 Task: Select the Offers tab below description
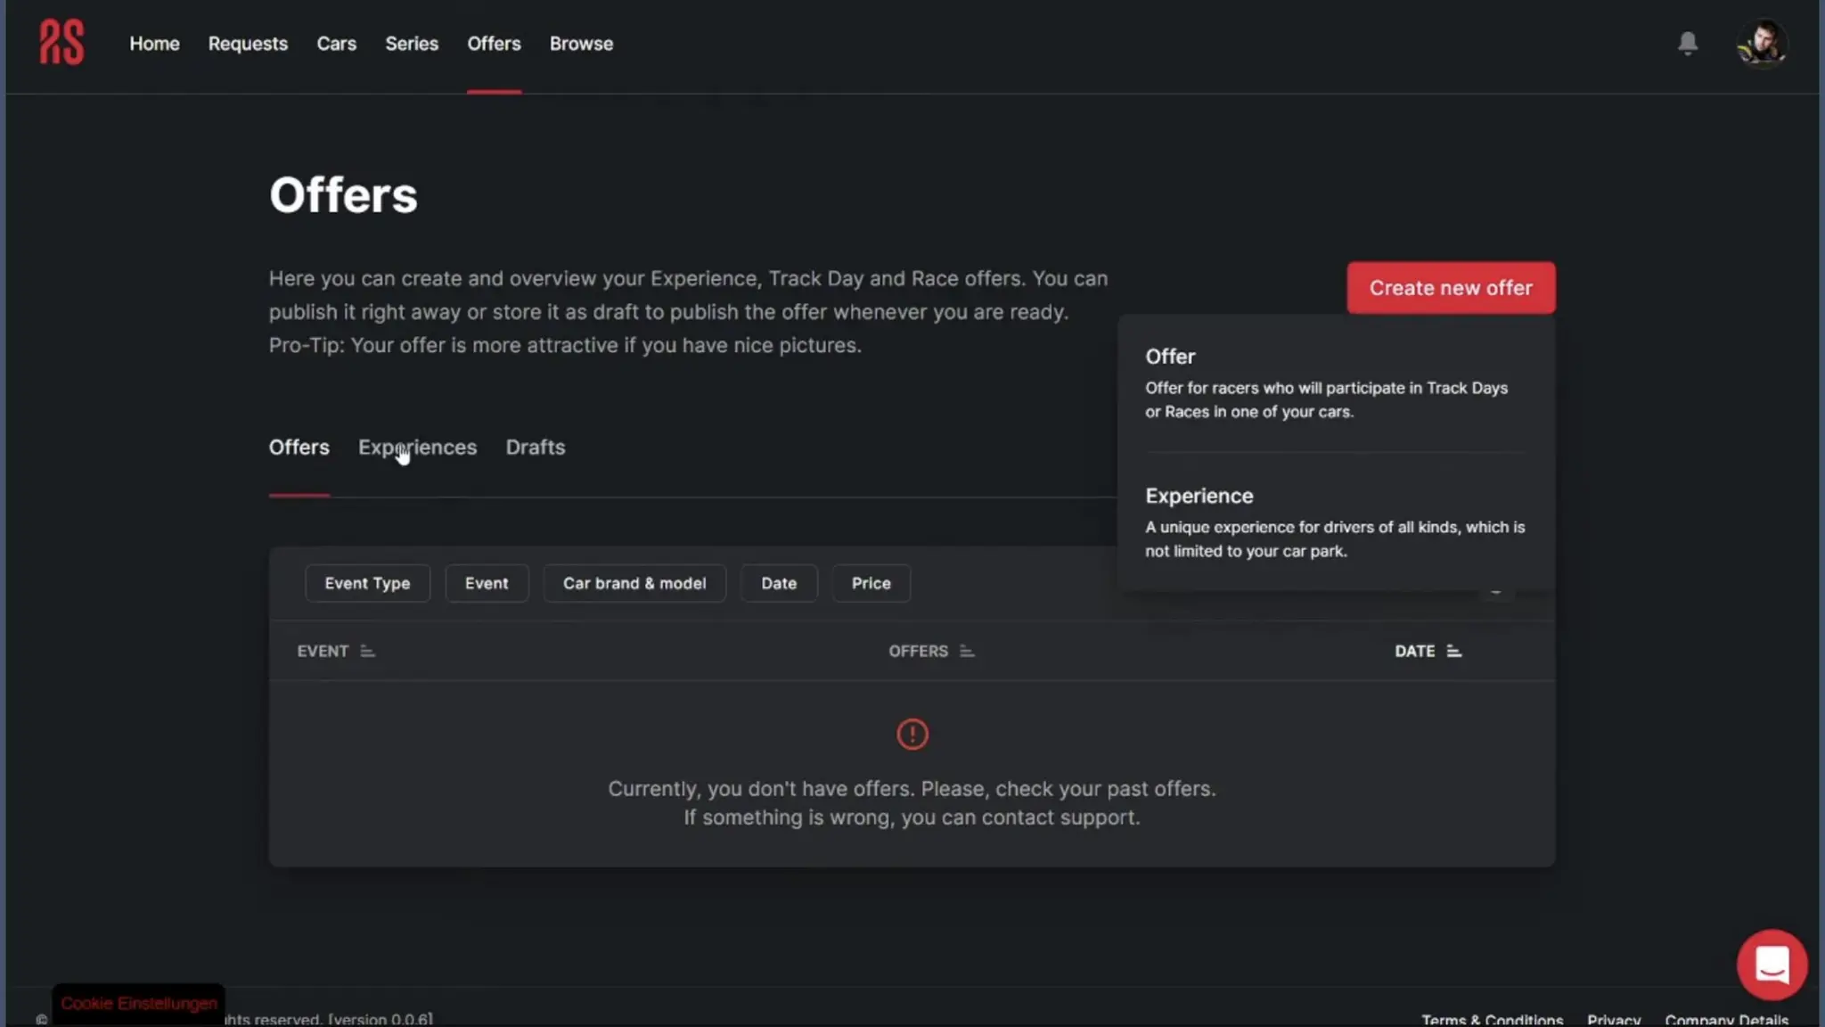coord(299,448)
